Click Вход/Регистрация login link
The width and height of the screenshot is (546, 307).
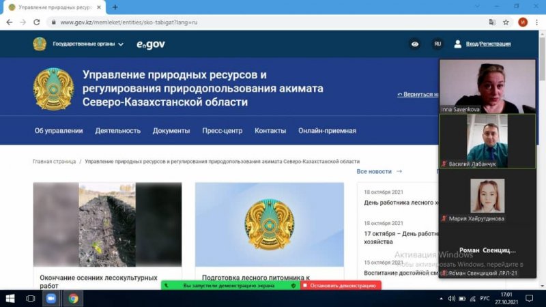[x=487, y=44]
